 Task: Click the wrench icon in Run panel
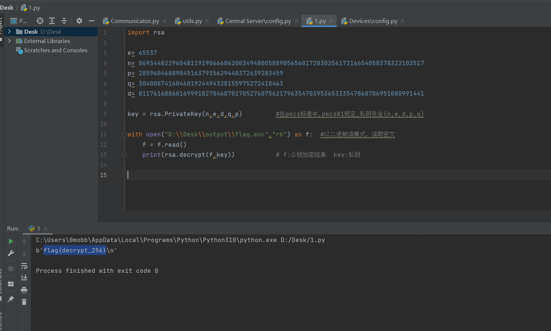11,253
